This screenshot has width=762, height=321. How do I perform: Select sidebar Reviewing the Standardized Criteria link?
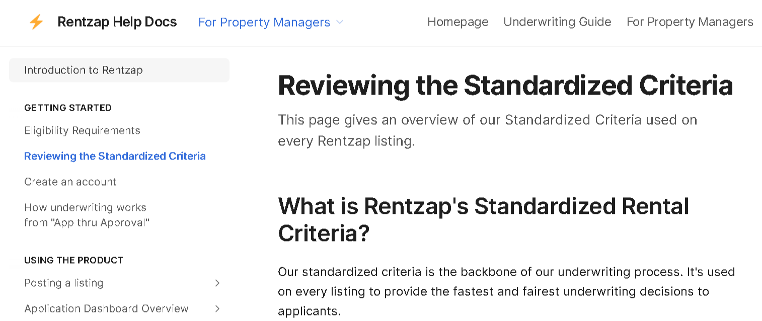coord(115,156)
